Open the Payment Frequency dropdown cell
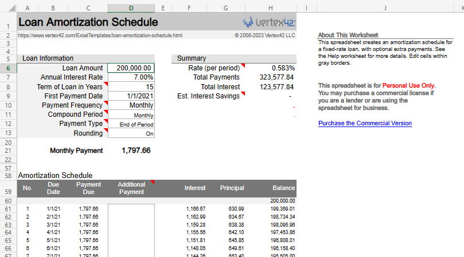464x257 pixels. click(131, 105)
